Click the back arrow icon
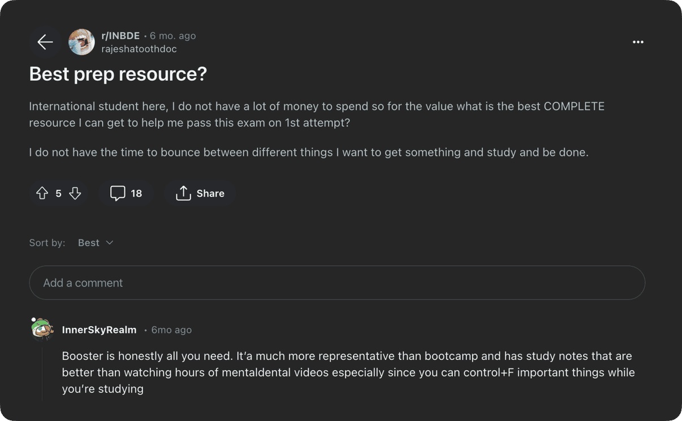The width and height of the screenshot is (682, 421). click(45, 42)
